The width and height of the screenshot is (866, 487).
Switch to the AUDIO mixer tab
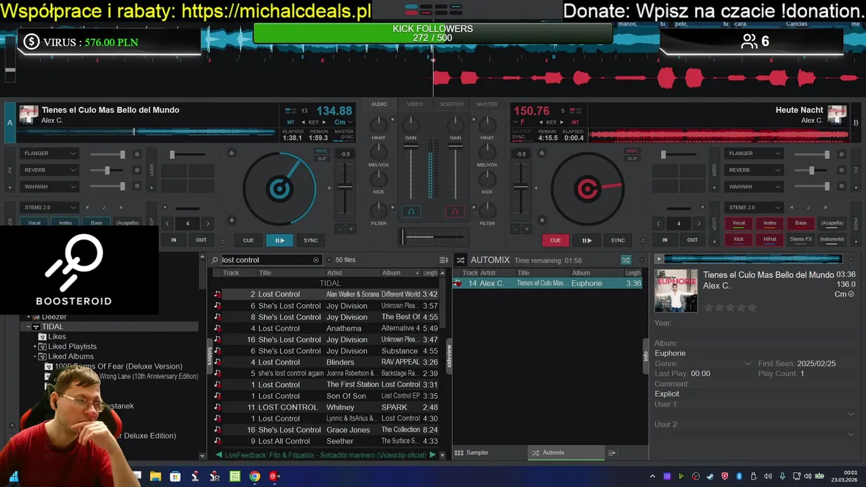click(x=379, y=104)
